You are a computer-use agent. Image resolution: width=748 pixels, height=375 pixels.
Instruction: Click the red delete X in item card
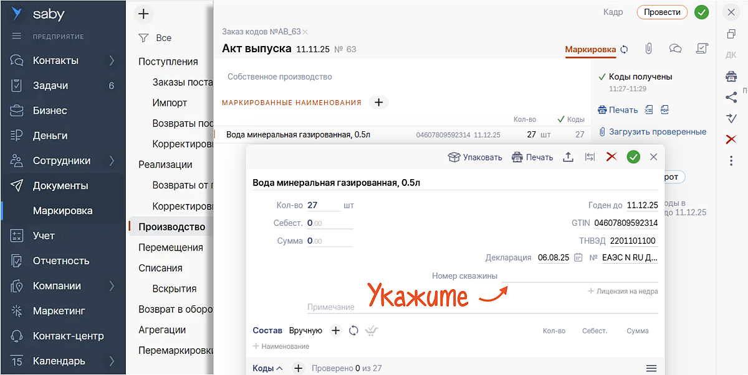611,157
